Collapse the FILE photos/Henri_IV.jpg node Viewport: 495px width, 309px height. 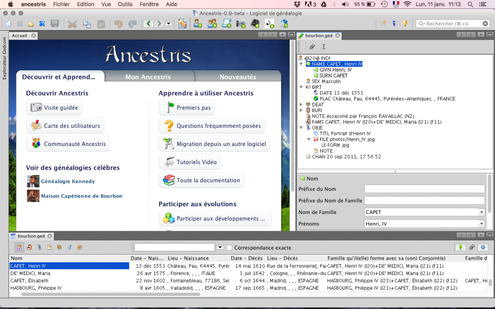point(309,139)
